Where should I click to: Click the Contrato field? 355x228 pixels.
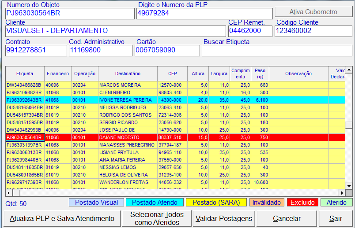coord(36,50)
